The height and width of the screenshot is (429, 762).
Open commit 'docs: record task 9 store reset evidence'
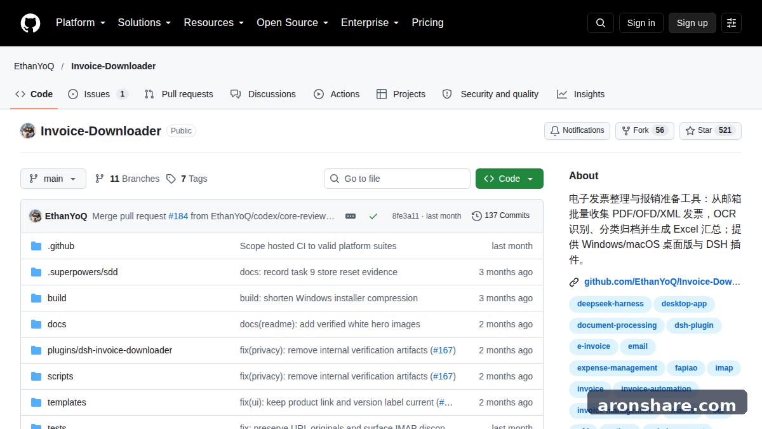[x=319, y=272]
